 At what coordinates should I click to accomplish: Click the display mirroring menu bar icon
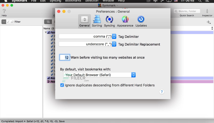point(169,1)
